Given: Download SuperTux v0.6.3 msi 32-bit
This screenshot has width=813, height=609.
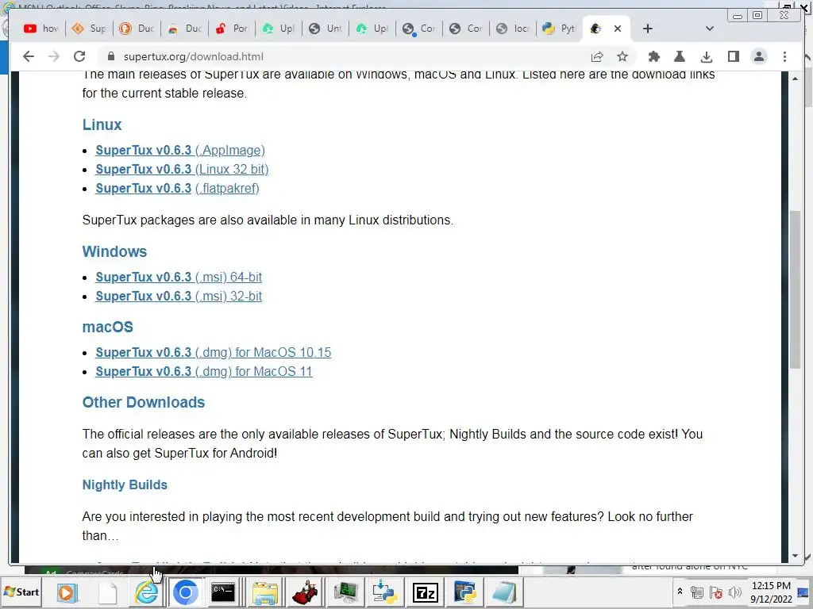Looking at the screenshot, I should point(179,297).
